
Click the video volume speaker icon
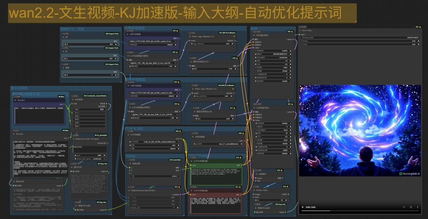coord(403,207)
